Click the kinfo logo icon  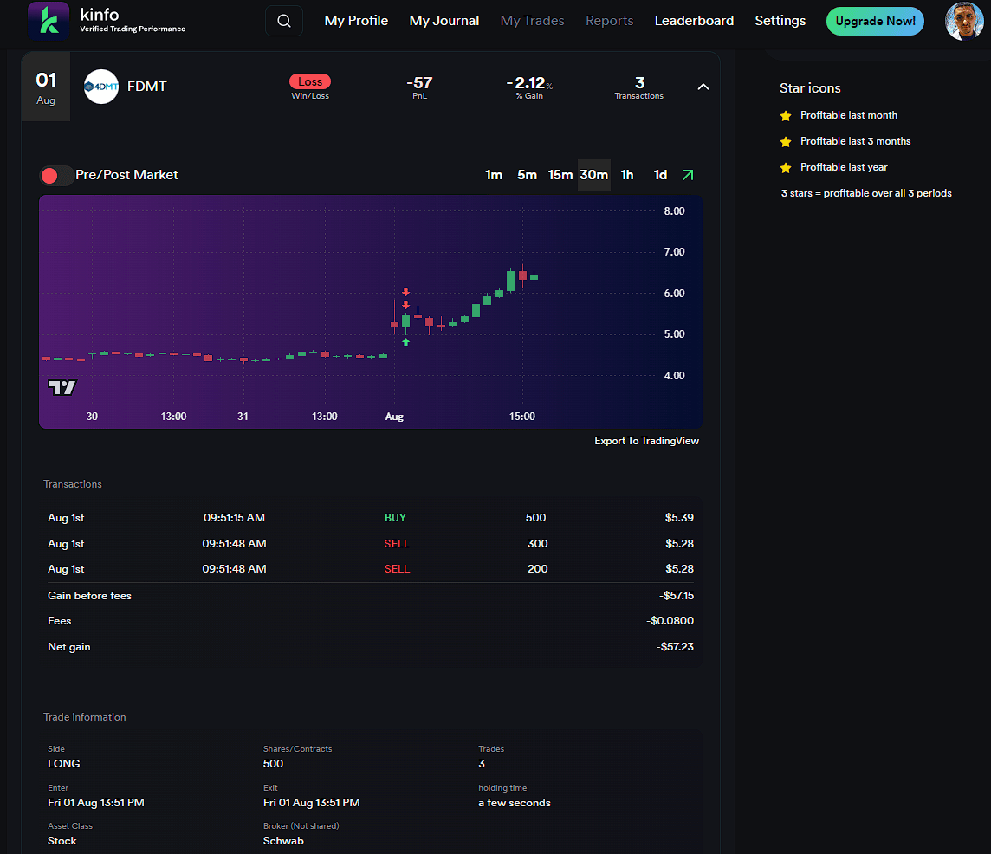48,21
